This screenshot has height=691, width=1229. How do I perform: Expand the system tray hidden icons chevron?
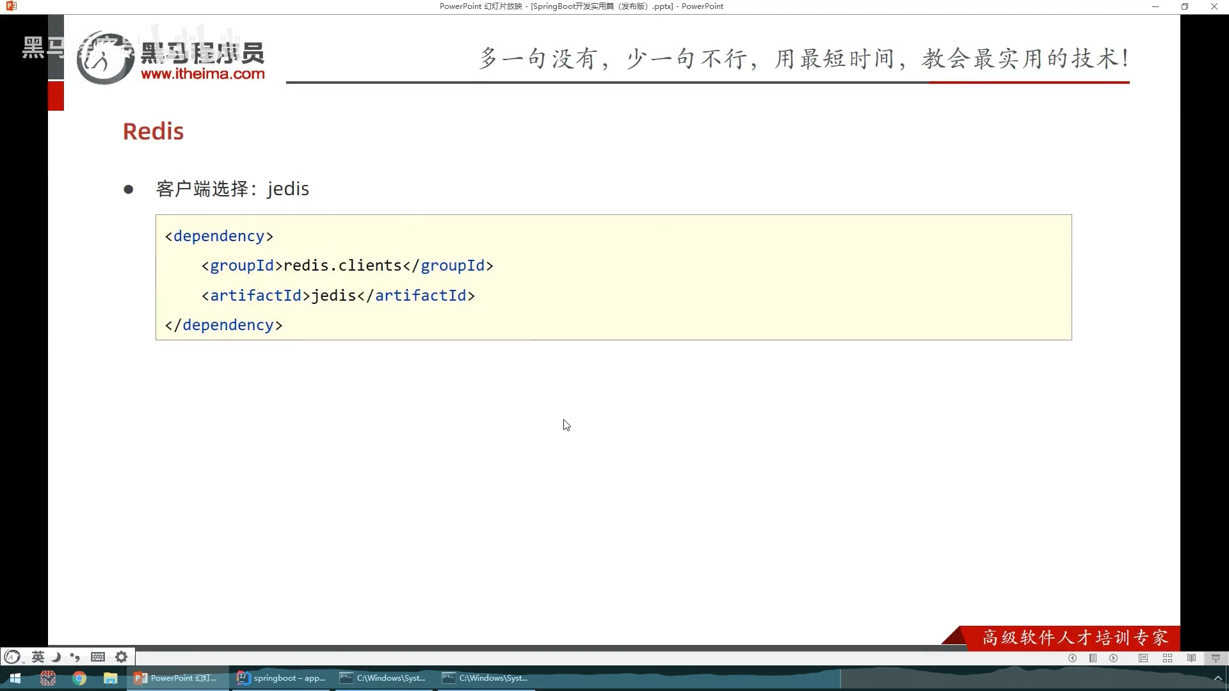[1218, 678]
